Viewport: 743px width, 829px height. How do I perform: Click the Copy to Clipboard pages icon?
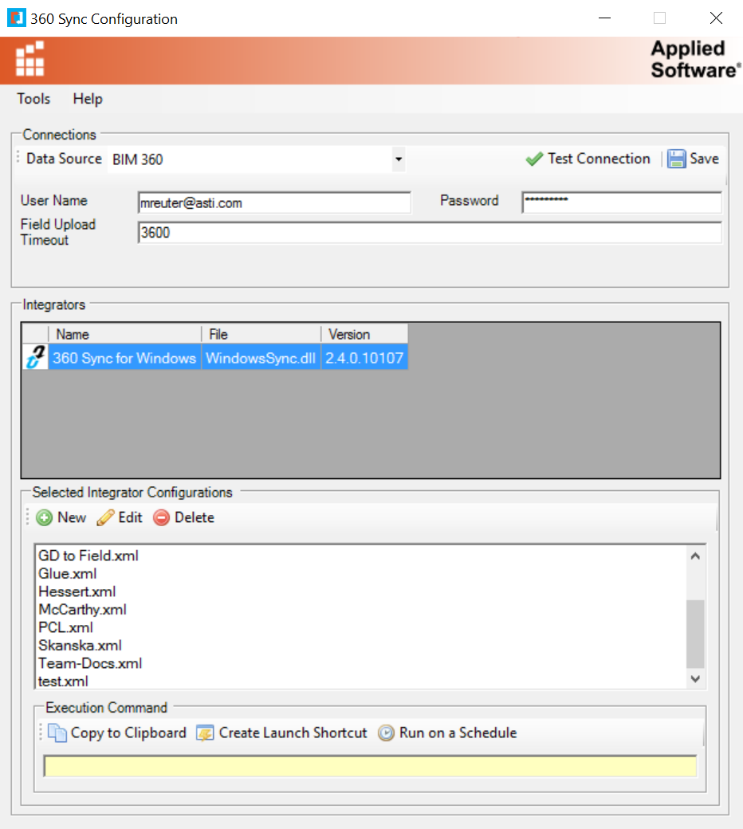coord(57,733)
